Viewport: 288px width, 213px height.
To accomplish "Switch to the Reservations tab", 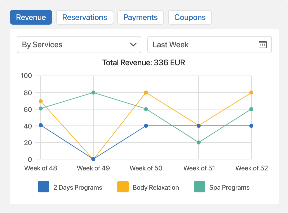I will click(85, 17).
